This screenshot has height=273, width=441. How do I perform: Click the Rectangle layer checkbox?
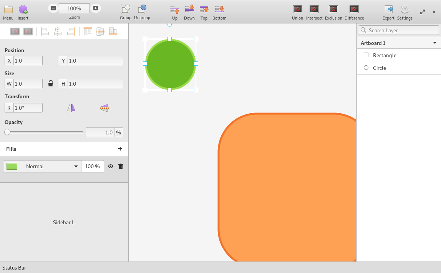(x=366, y=55)
